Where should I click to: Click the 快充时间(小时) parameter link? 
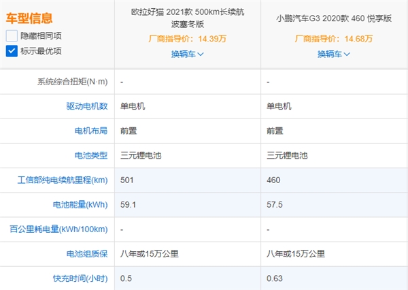pos(80,278)
